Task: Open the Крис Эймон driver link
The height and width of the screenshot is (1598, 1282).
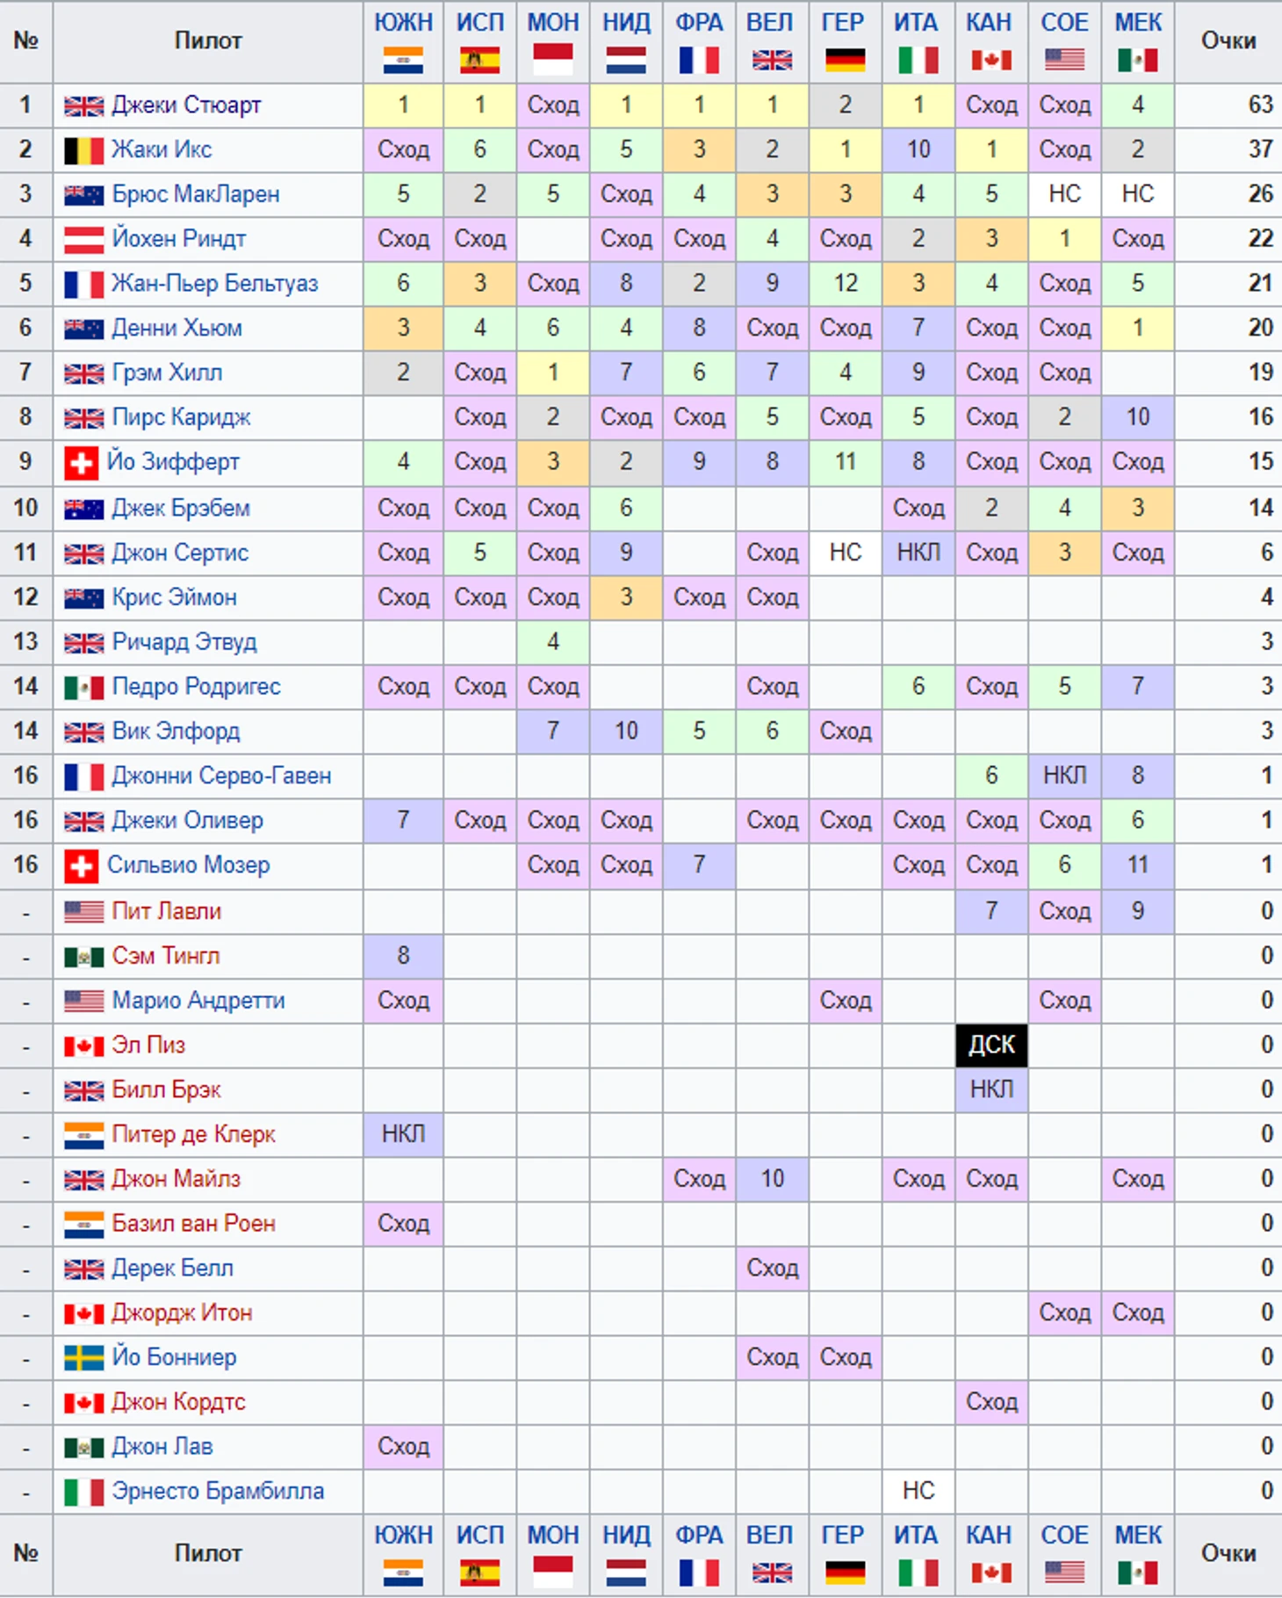Action: click(175, 598)
